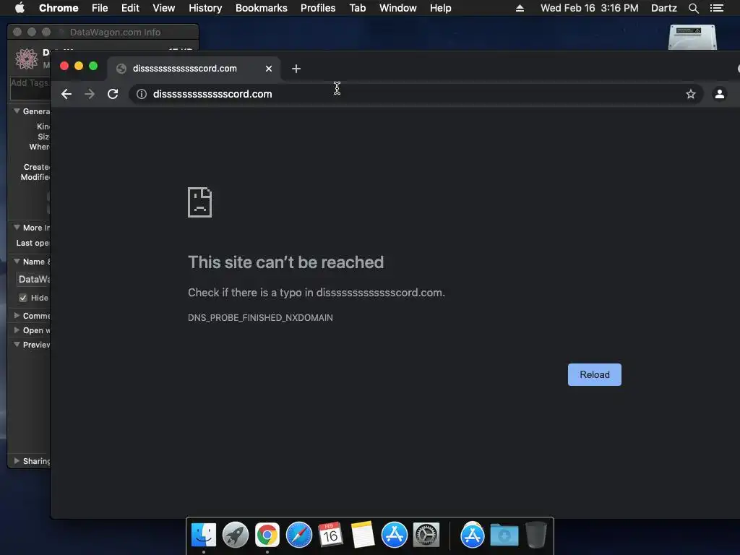Open Spotlight search magnifier in menu bar
740x555 pixels.
point(693,8)
